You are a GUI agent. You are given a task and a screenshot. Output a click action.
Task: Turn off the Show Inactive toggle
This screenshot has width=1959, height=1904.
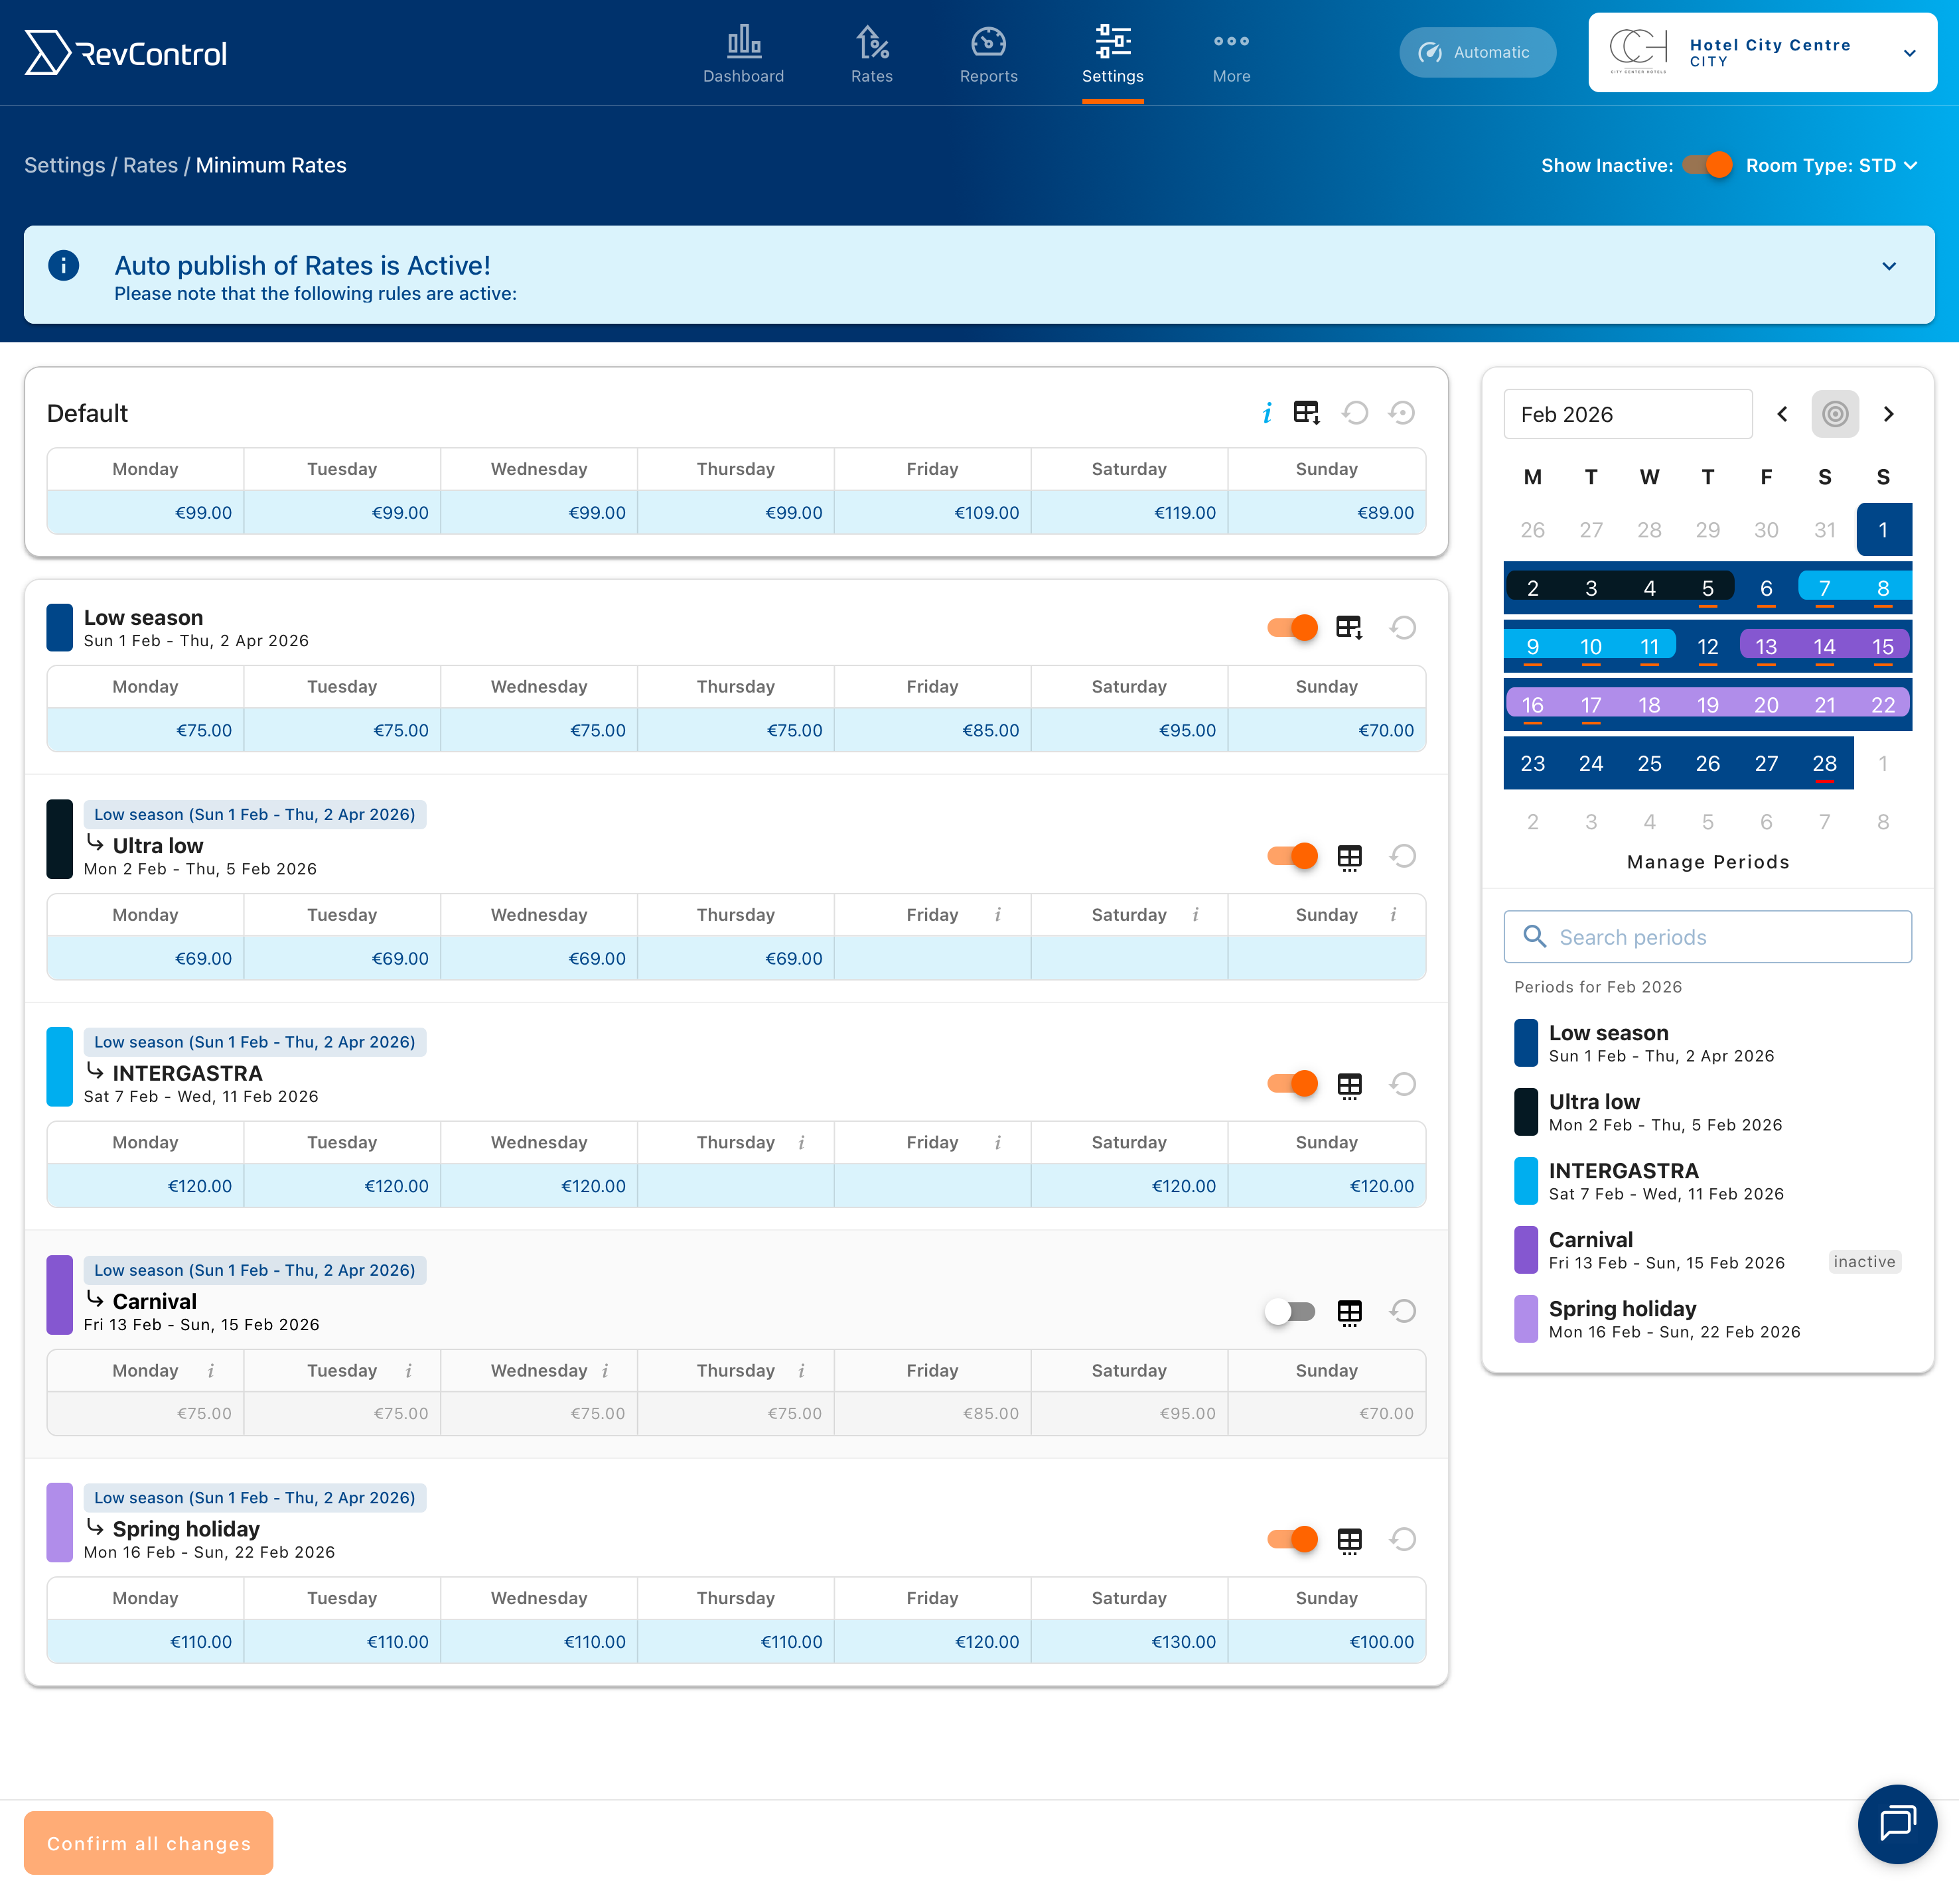tap(1707, 165)
